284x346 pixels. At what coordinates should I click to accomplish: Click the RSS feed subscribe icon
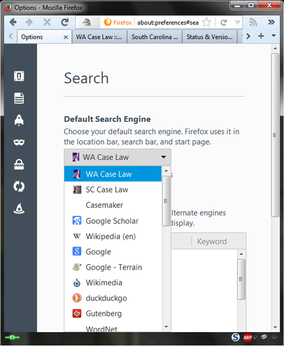(x=253, y=22)
